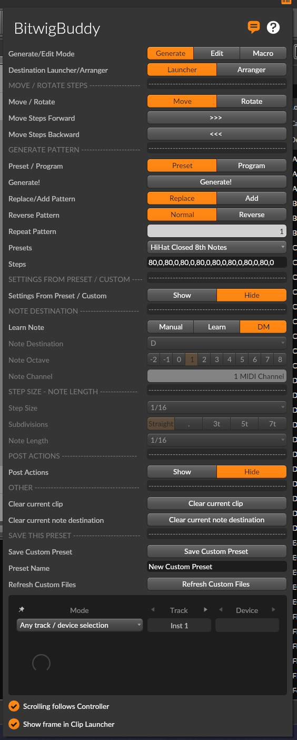Image resolution: width=297 pixels, height=740 pixels.
Task: Go to next track with right arrow
Action: pos(205,610)
